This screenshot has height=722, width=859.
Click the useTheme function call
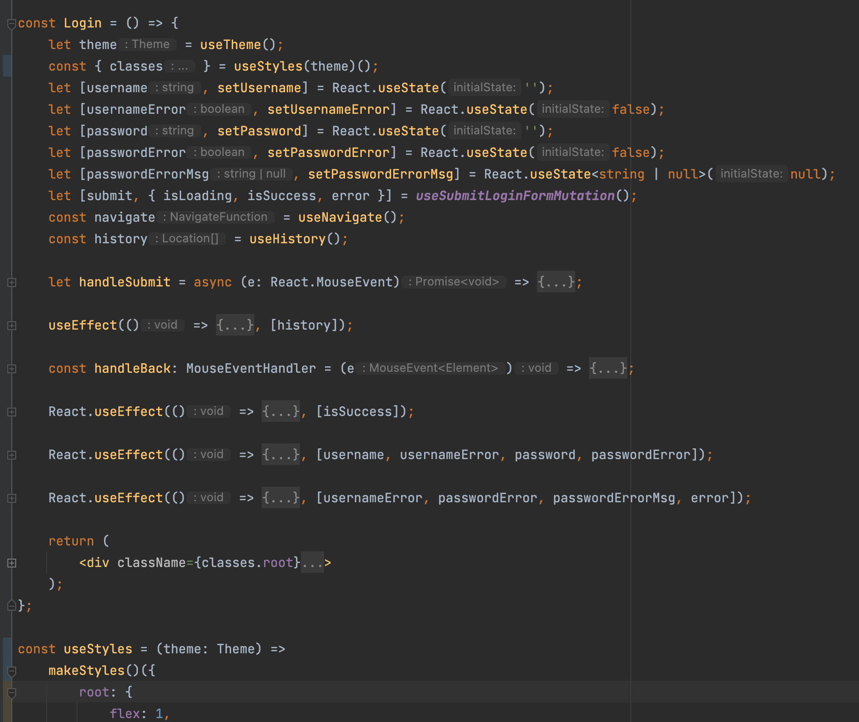click(230, 45)
